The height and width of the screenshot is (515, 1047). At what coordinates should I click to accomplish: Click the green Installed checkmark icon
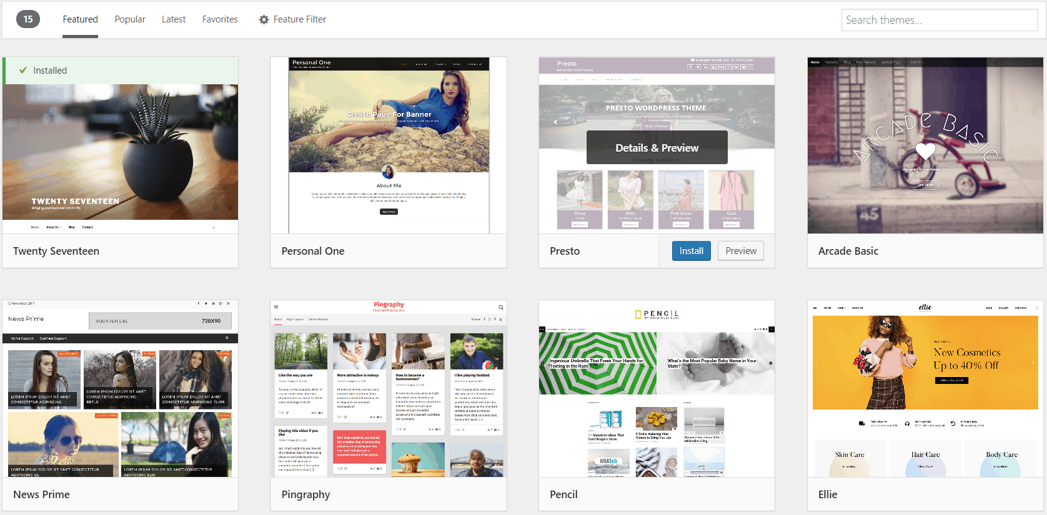(23, 71)
